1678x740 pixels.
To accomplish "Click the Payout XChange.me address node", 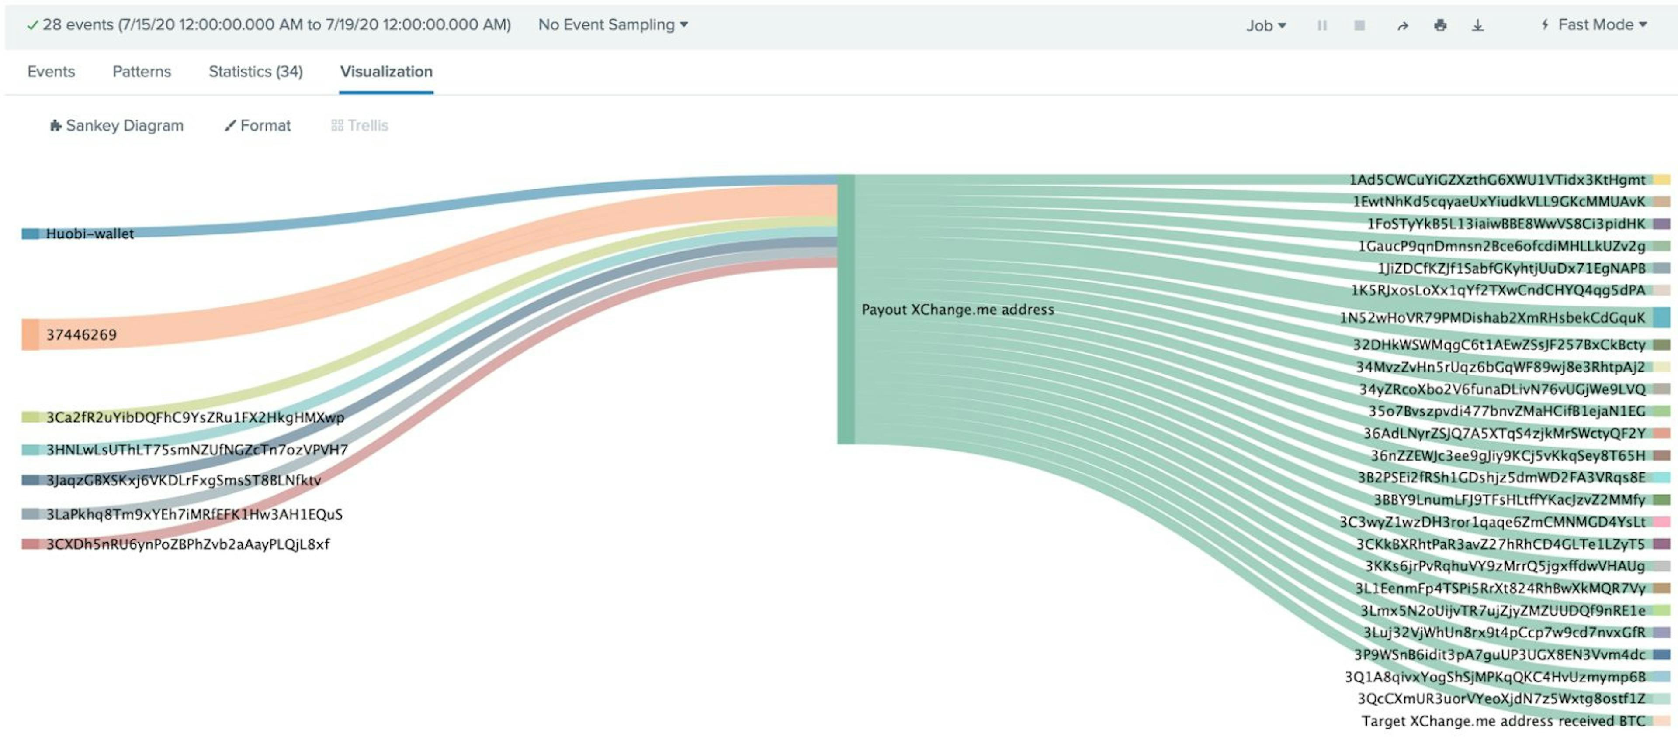I will pyautogui.click(x=846, y=310).
